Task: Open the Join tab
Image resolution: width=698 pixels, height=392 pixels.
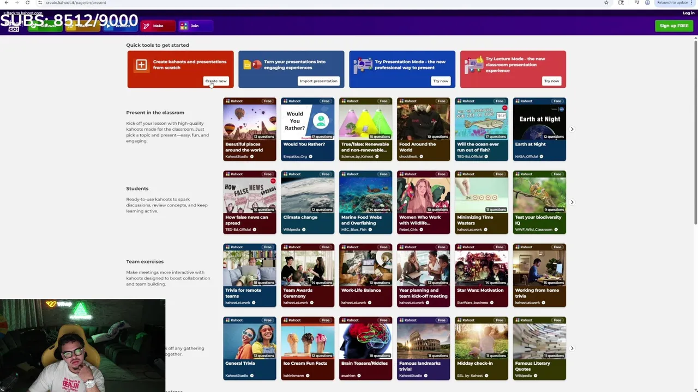Action: click(195, 26)
